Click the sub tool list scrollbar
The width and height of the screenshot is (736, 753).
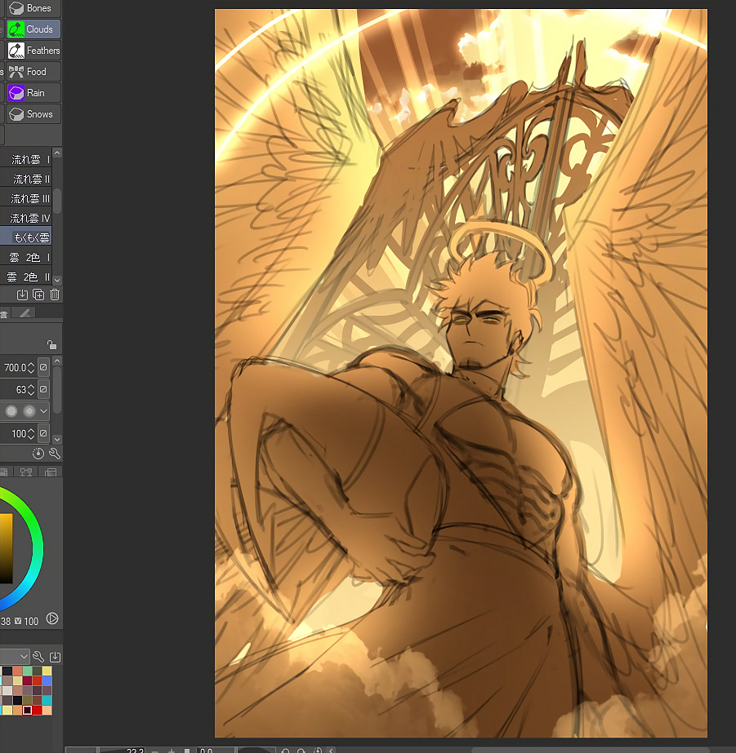57,200
